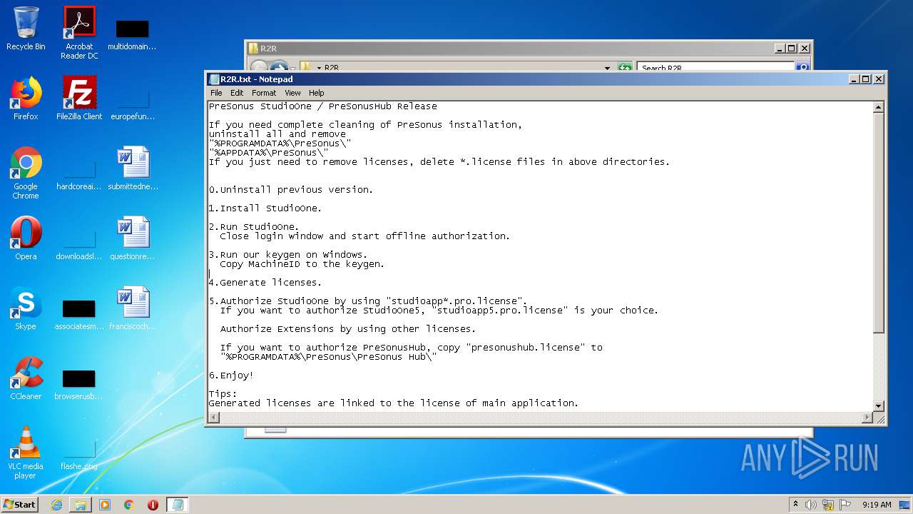
Task: Open the Start menu
Action: click(x=20, y=505)
